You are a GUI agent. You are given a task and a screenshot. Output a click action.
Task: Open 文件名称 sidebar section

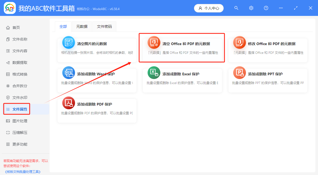[20, 39]
